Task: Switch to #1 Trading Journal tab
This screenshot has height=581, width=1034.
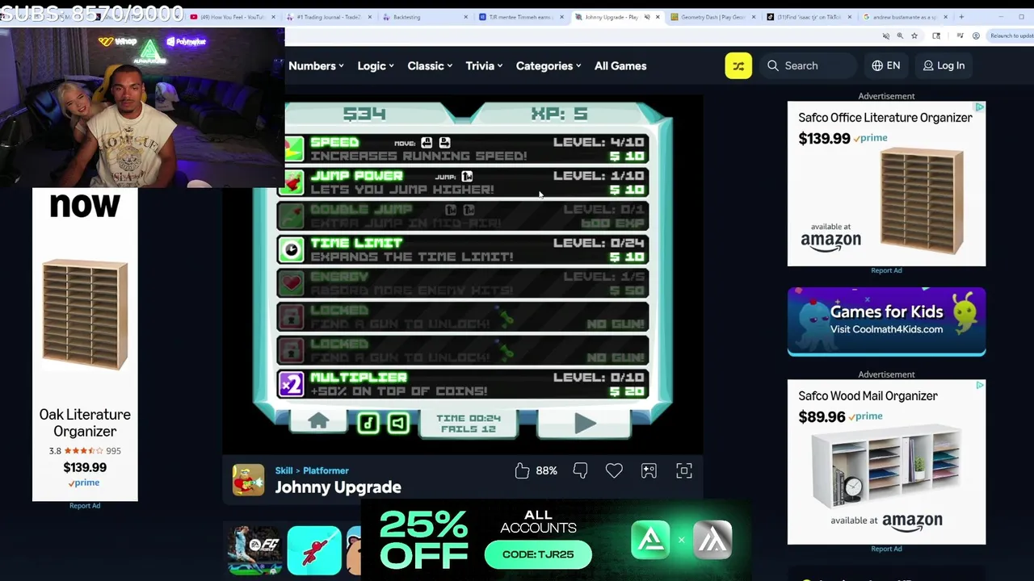Action: pyautogui.click(x=329, y=17)
